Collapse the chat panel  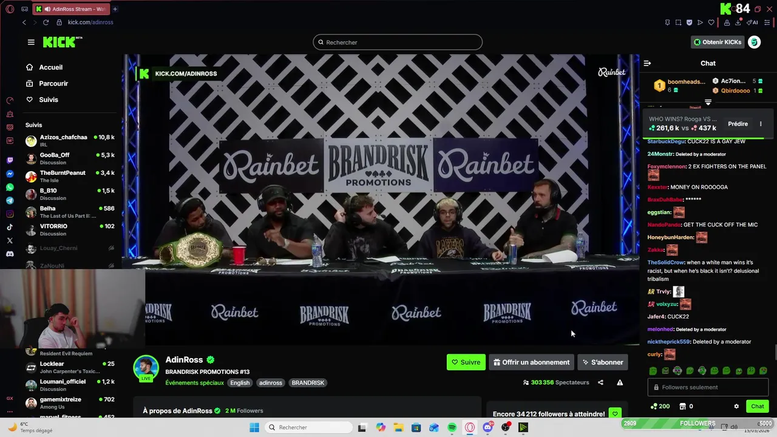point(647,63)
